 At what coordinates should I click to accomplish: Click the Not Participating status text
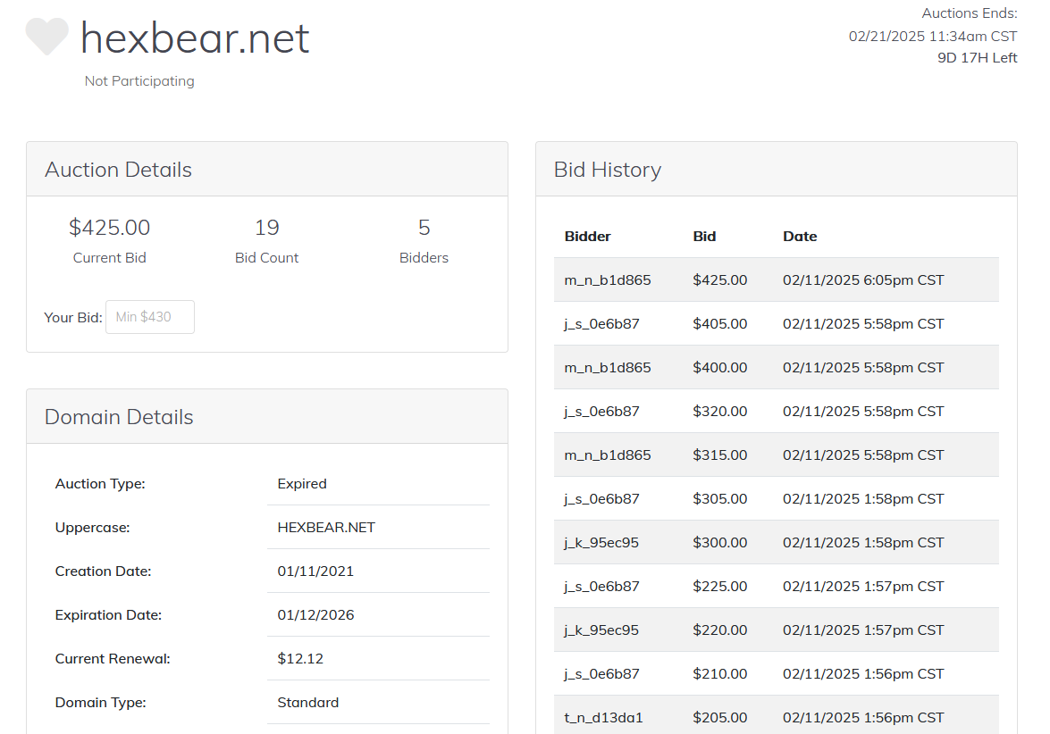[139, 81]
